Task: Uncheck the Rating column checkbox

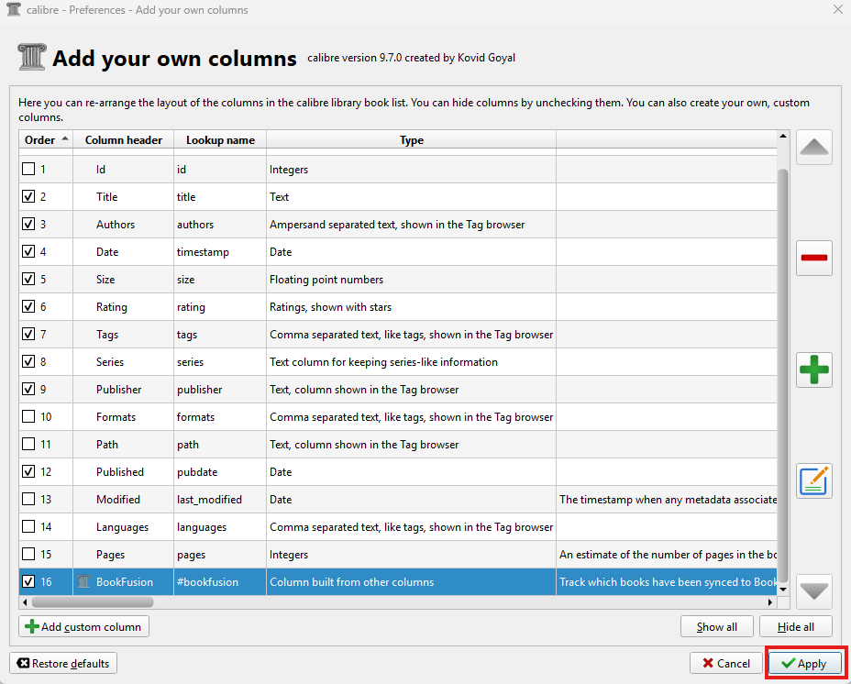Action: (28, 306)
